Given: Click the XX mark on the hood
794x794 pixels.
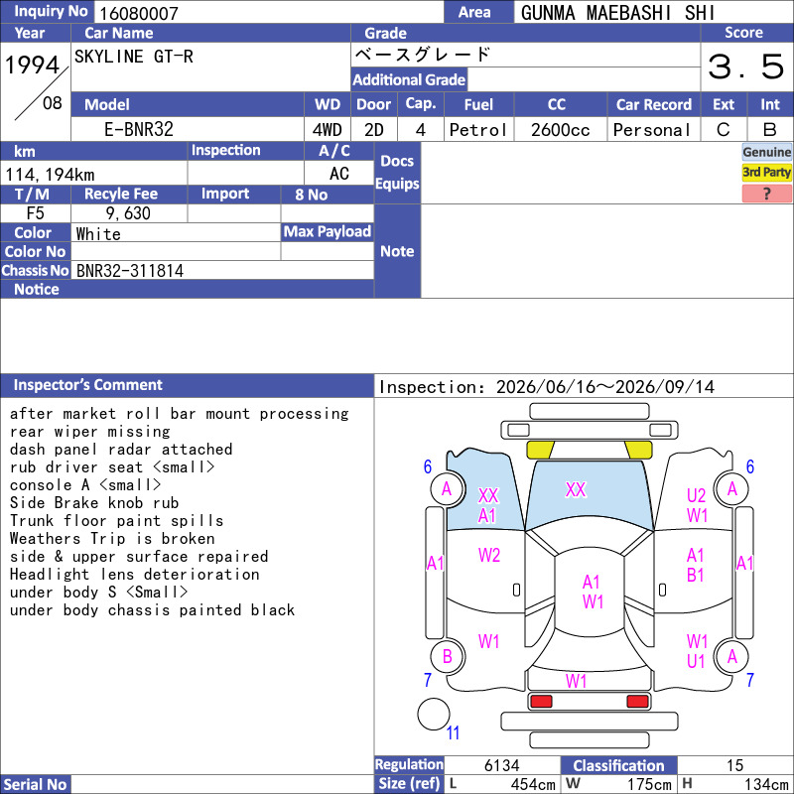Looking at the screenshot, I should point(576,489).
